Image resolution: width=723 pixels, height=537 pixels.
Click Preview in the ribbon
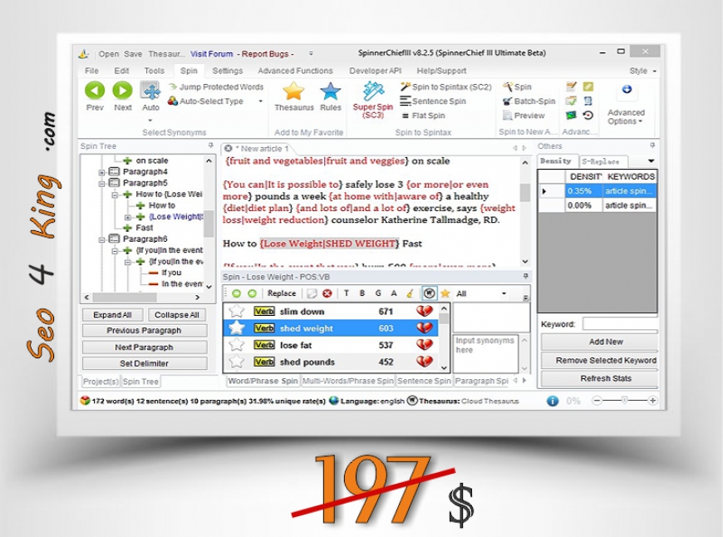(x=524, y=116)
